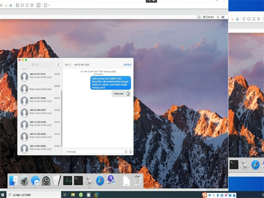Select conversation +60 12 945 2977
The height and width of the screenshot is (198, 264).
(40, 112)
